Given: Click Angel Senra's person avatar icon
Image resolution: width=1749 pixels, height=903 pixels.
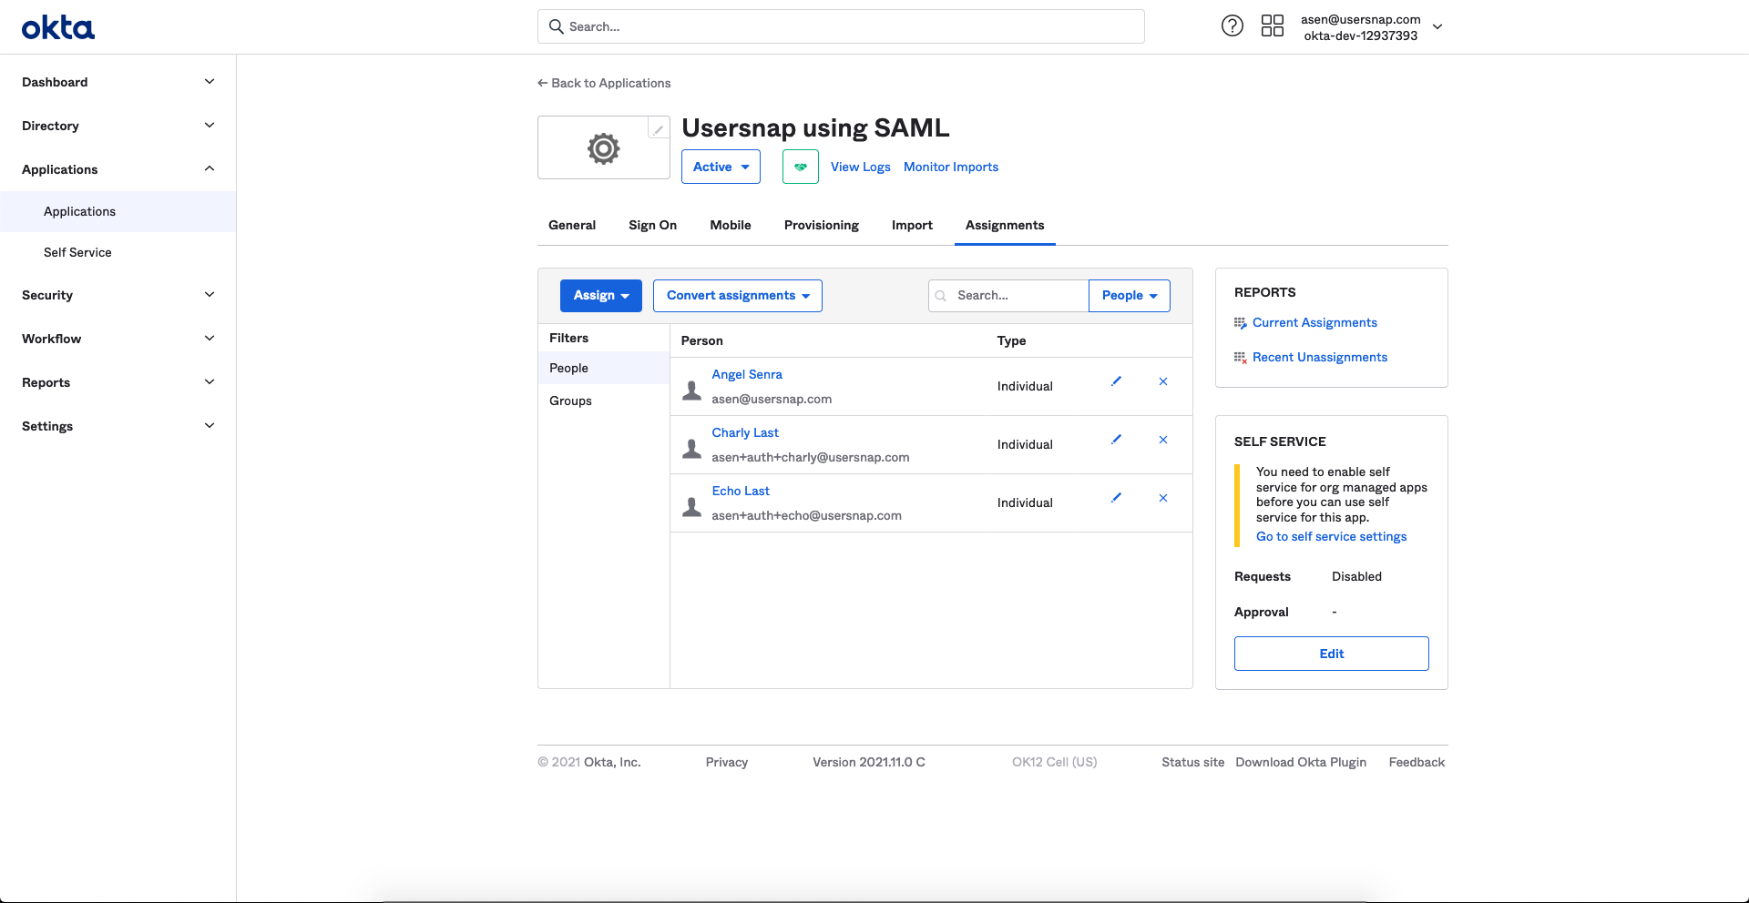Looking at the screenshot, I should click(x=692, y=391).
